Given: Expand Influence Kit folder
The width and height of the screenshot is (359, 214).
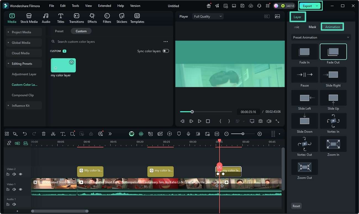Looking at the screenshot, I should [8, 106].
